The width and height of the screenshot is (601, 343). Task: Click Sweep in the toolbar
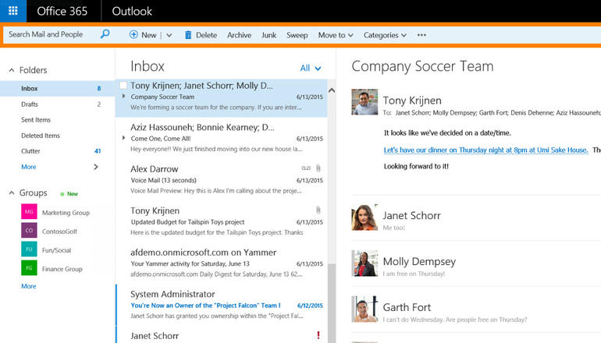coord(297,35)
